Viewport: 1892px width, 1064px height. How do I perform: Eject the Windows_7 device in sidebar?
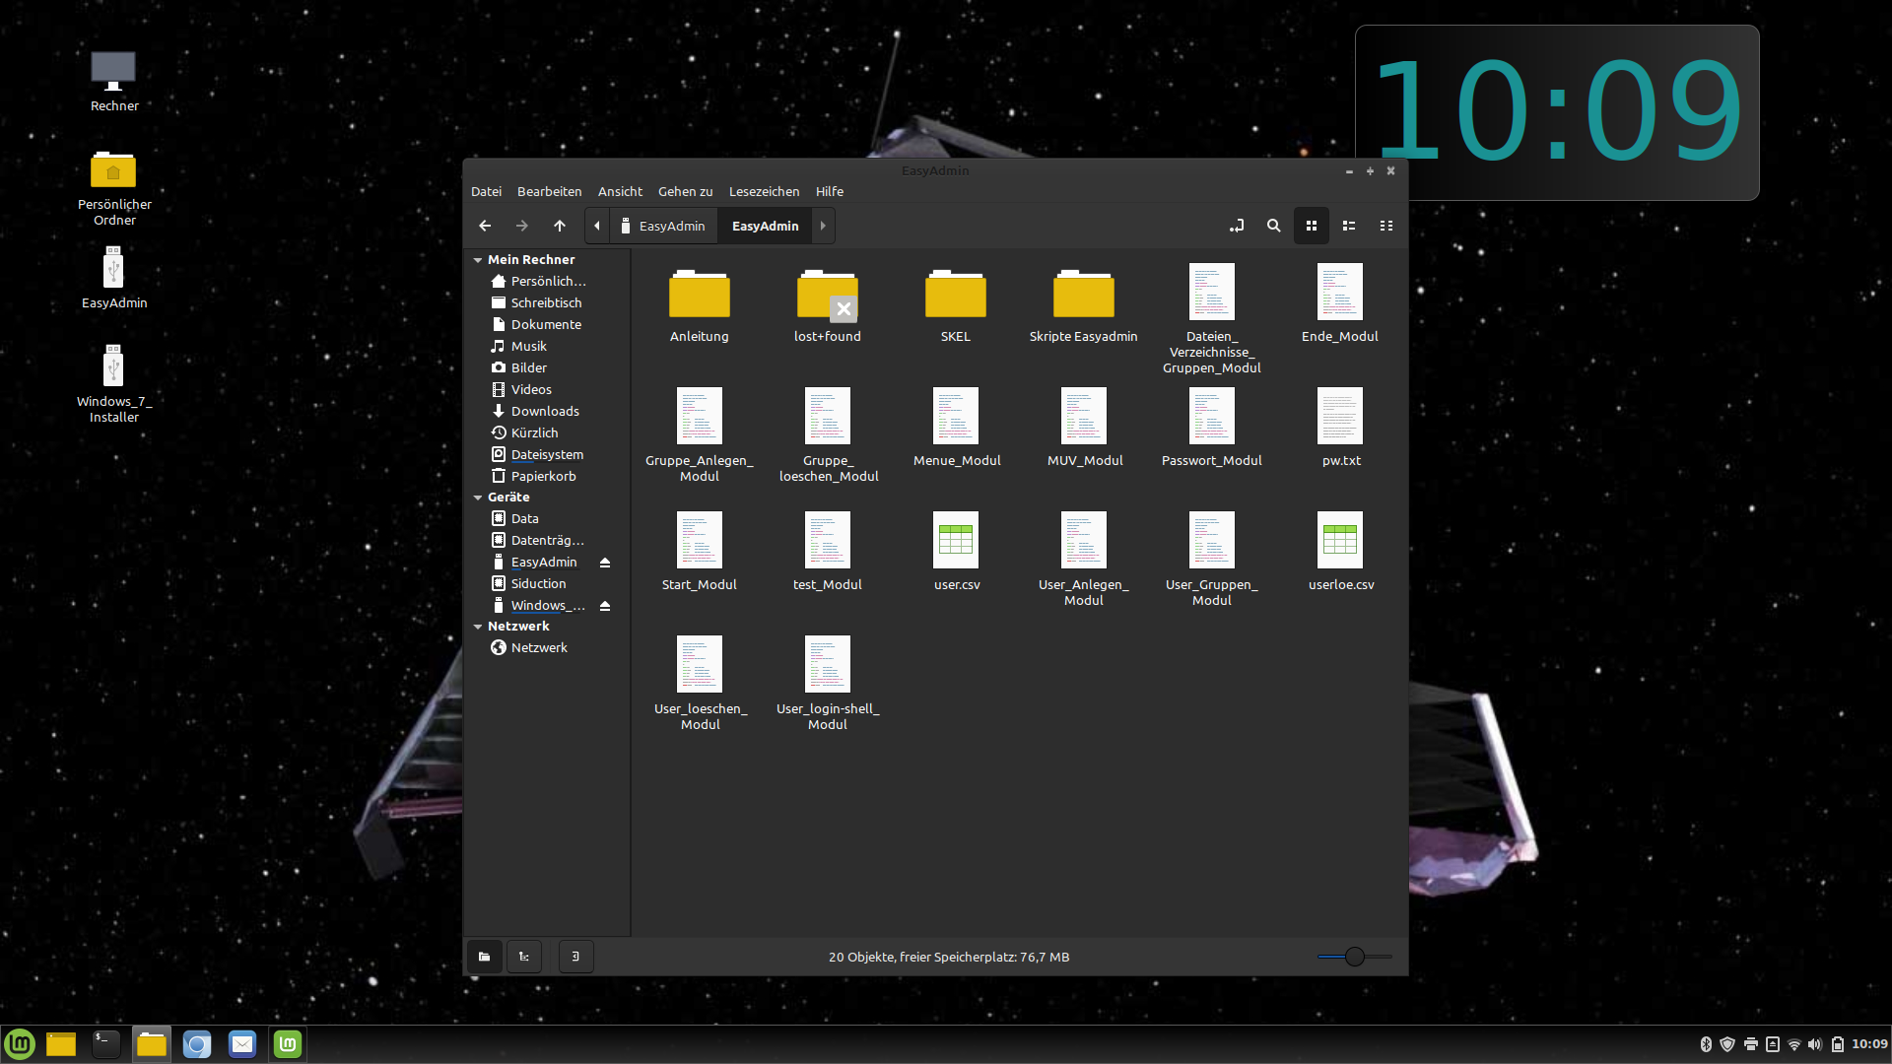click(605, 606)
